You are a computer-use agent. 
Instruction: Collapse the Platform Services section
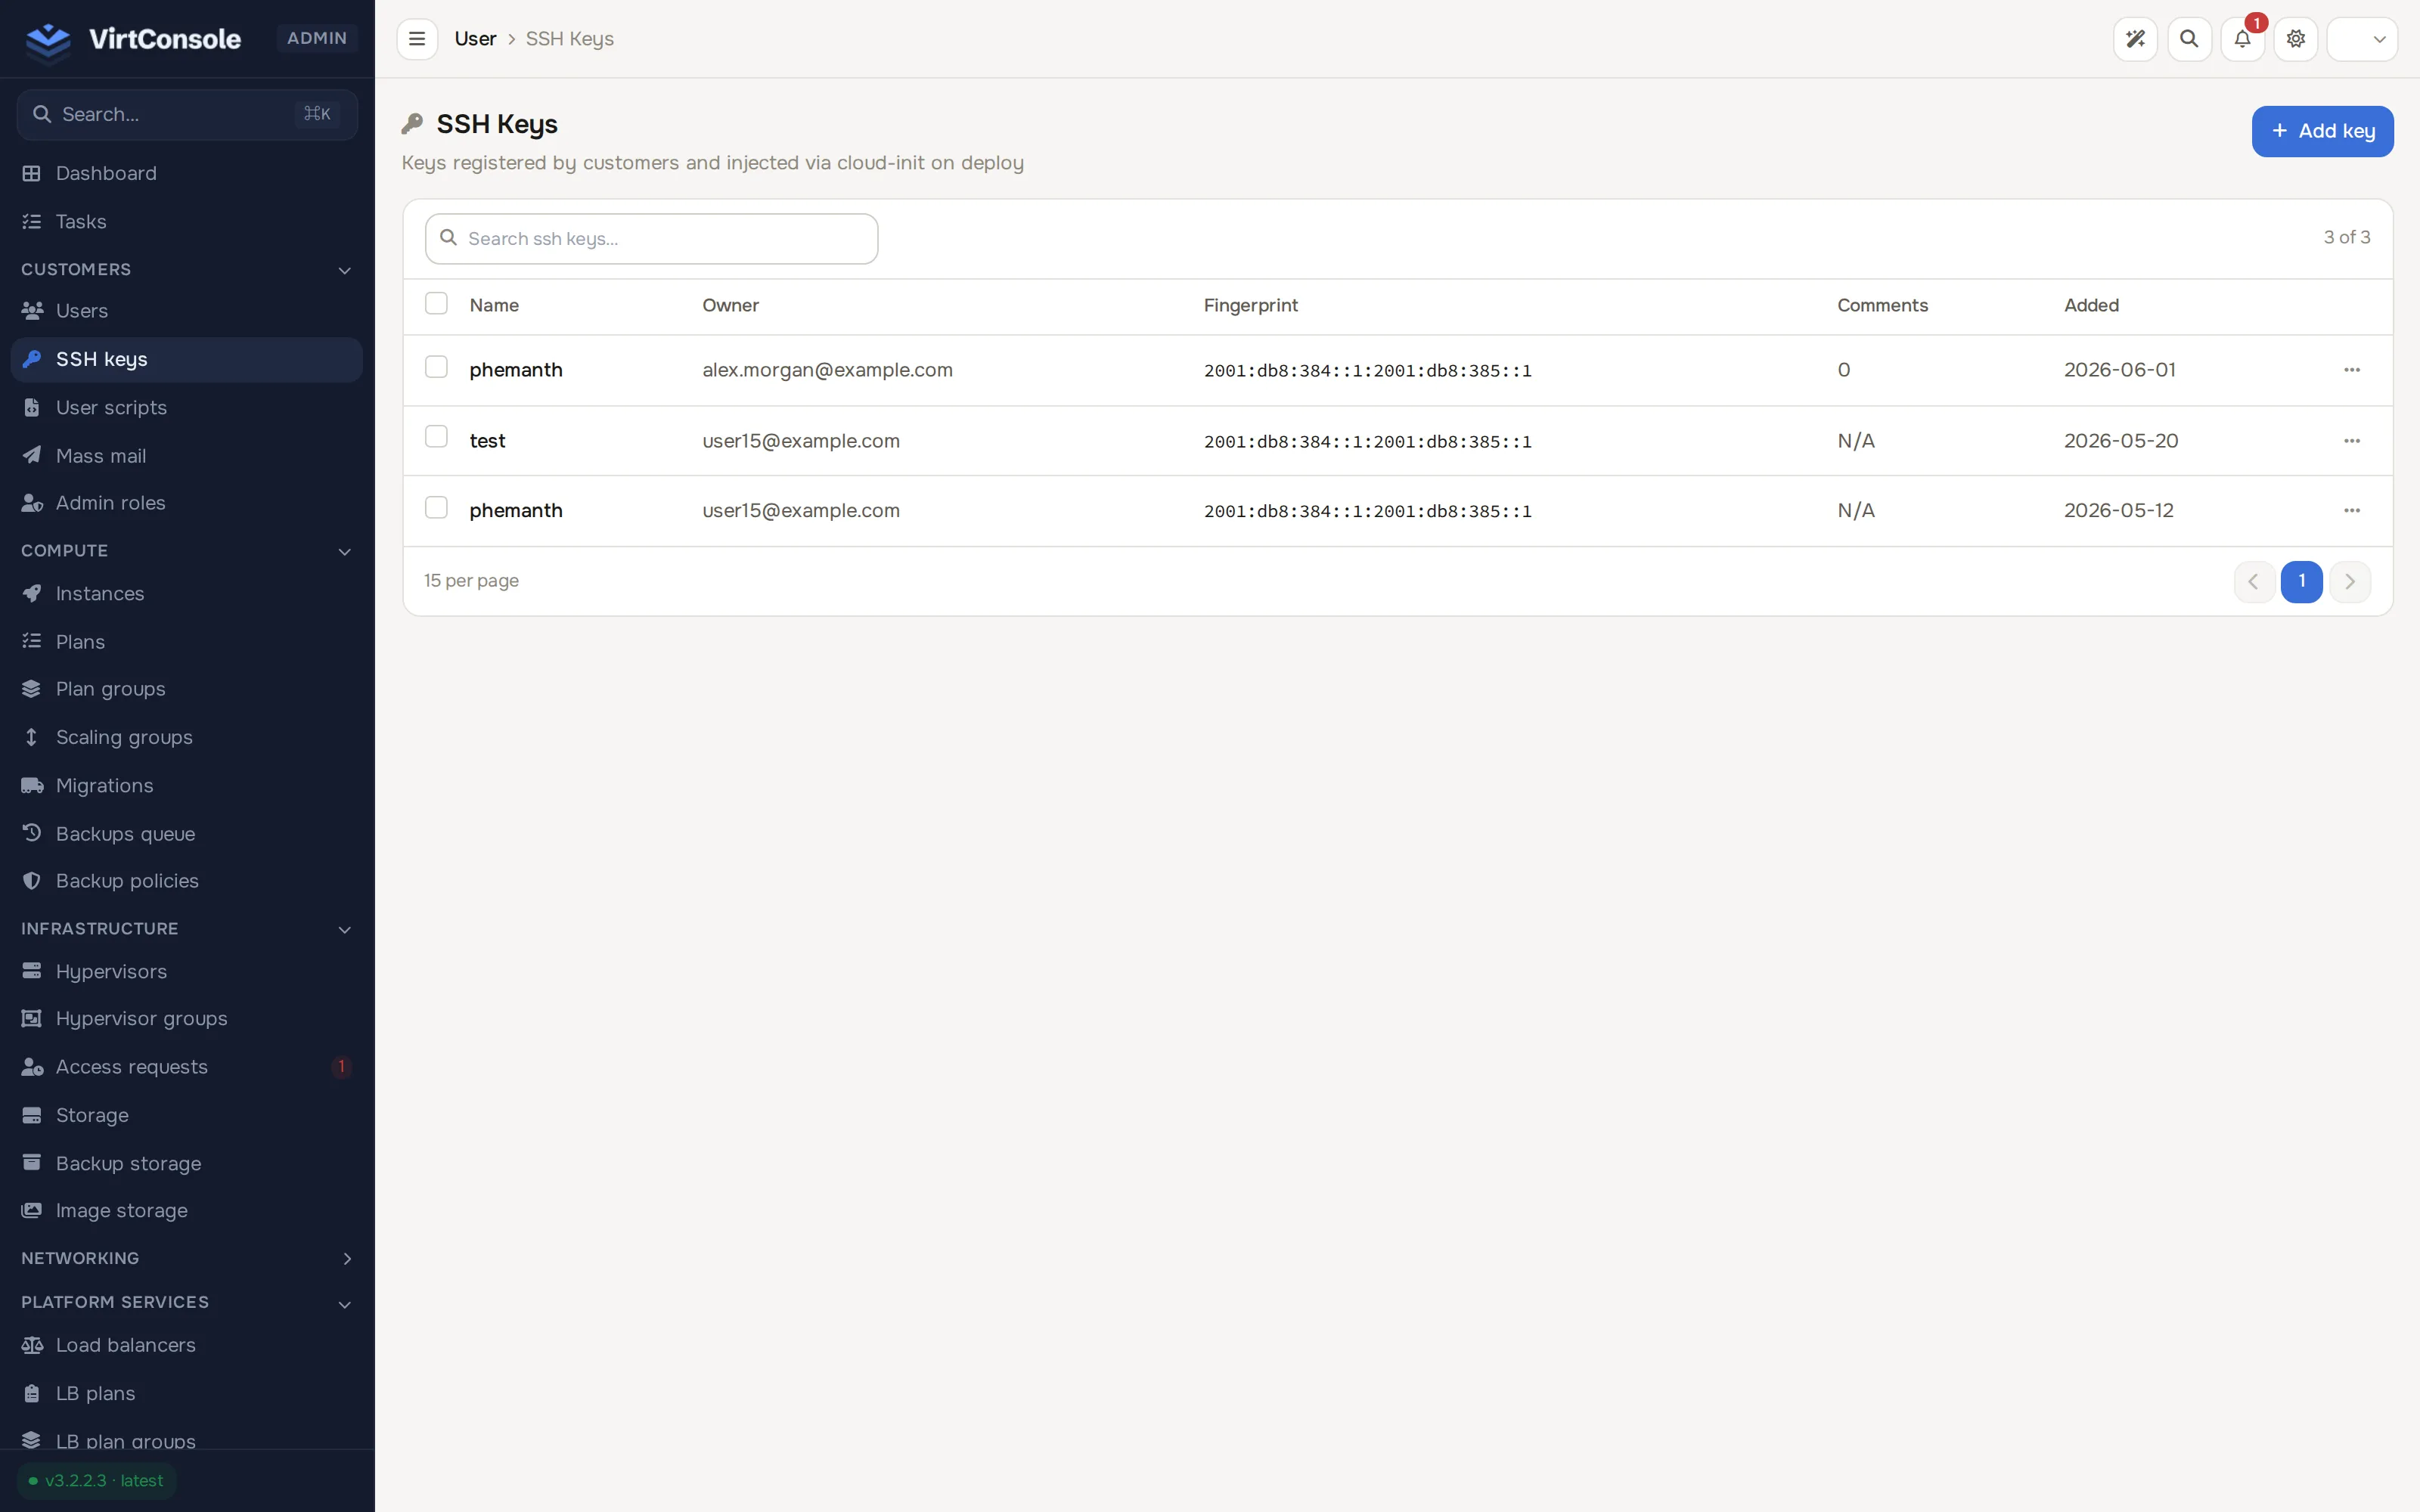(345, 1305)
